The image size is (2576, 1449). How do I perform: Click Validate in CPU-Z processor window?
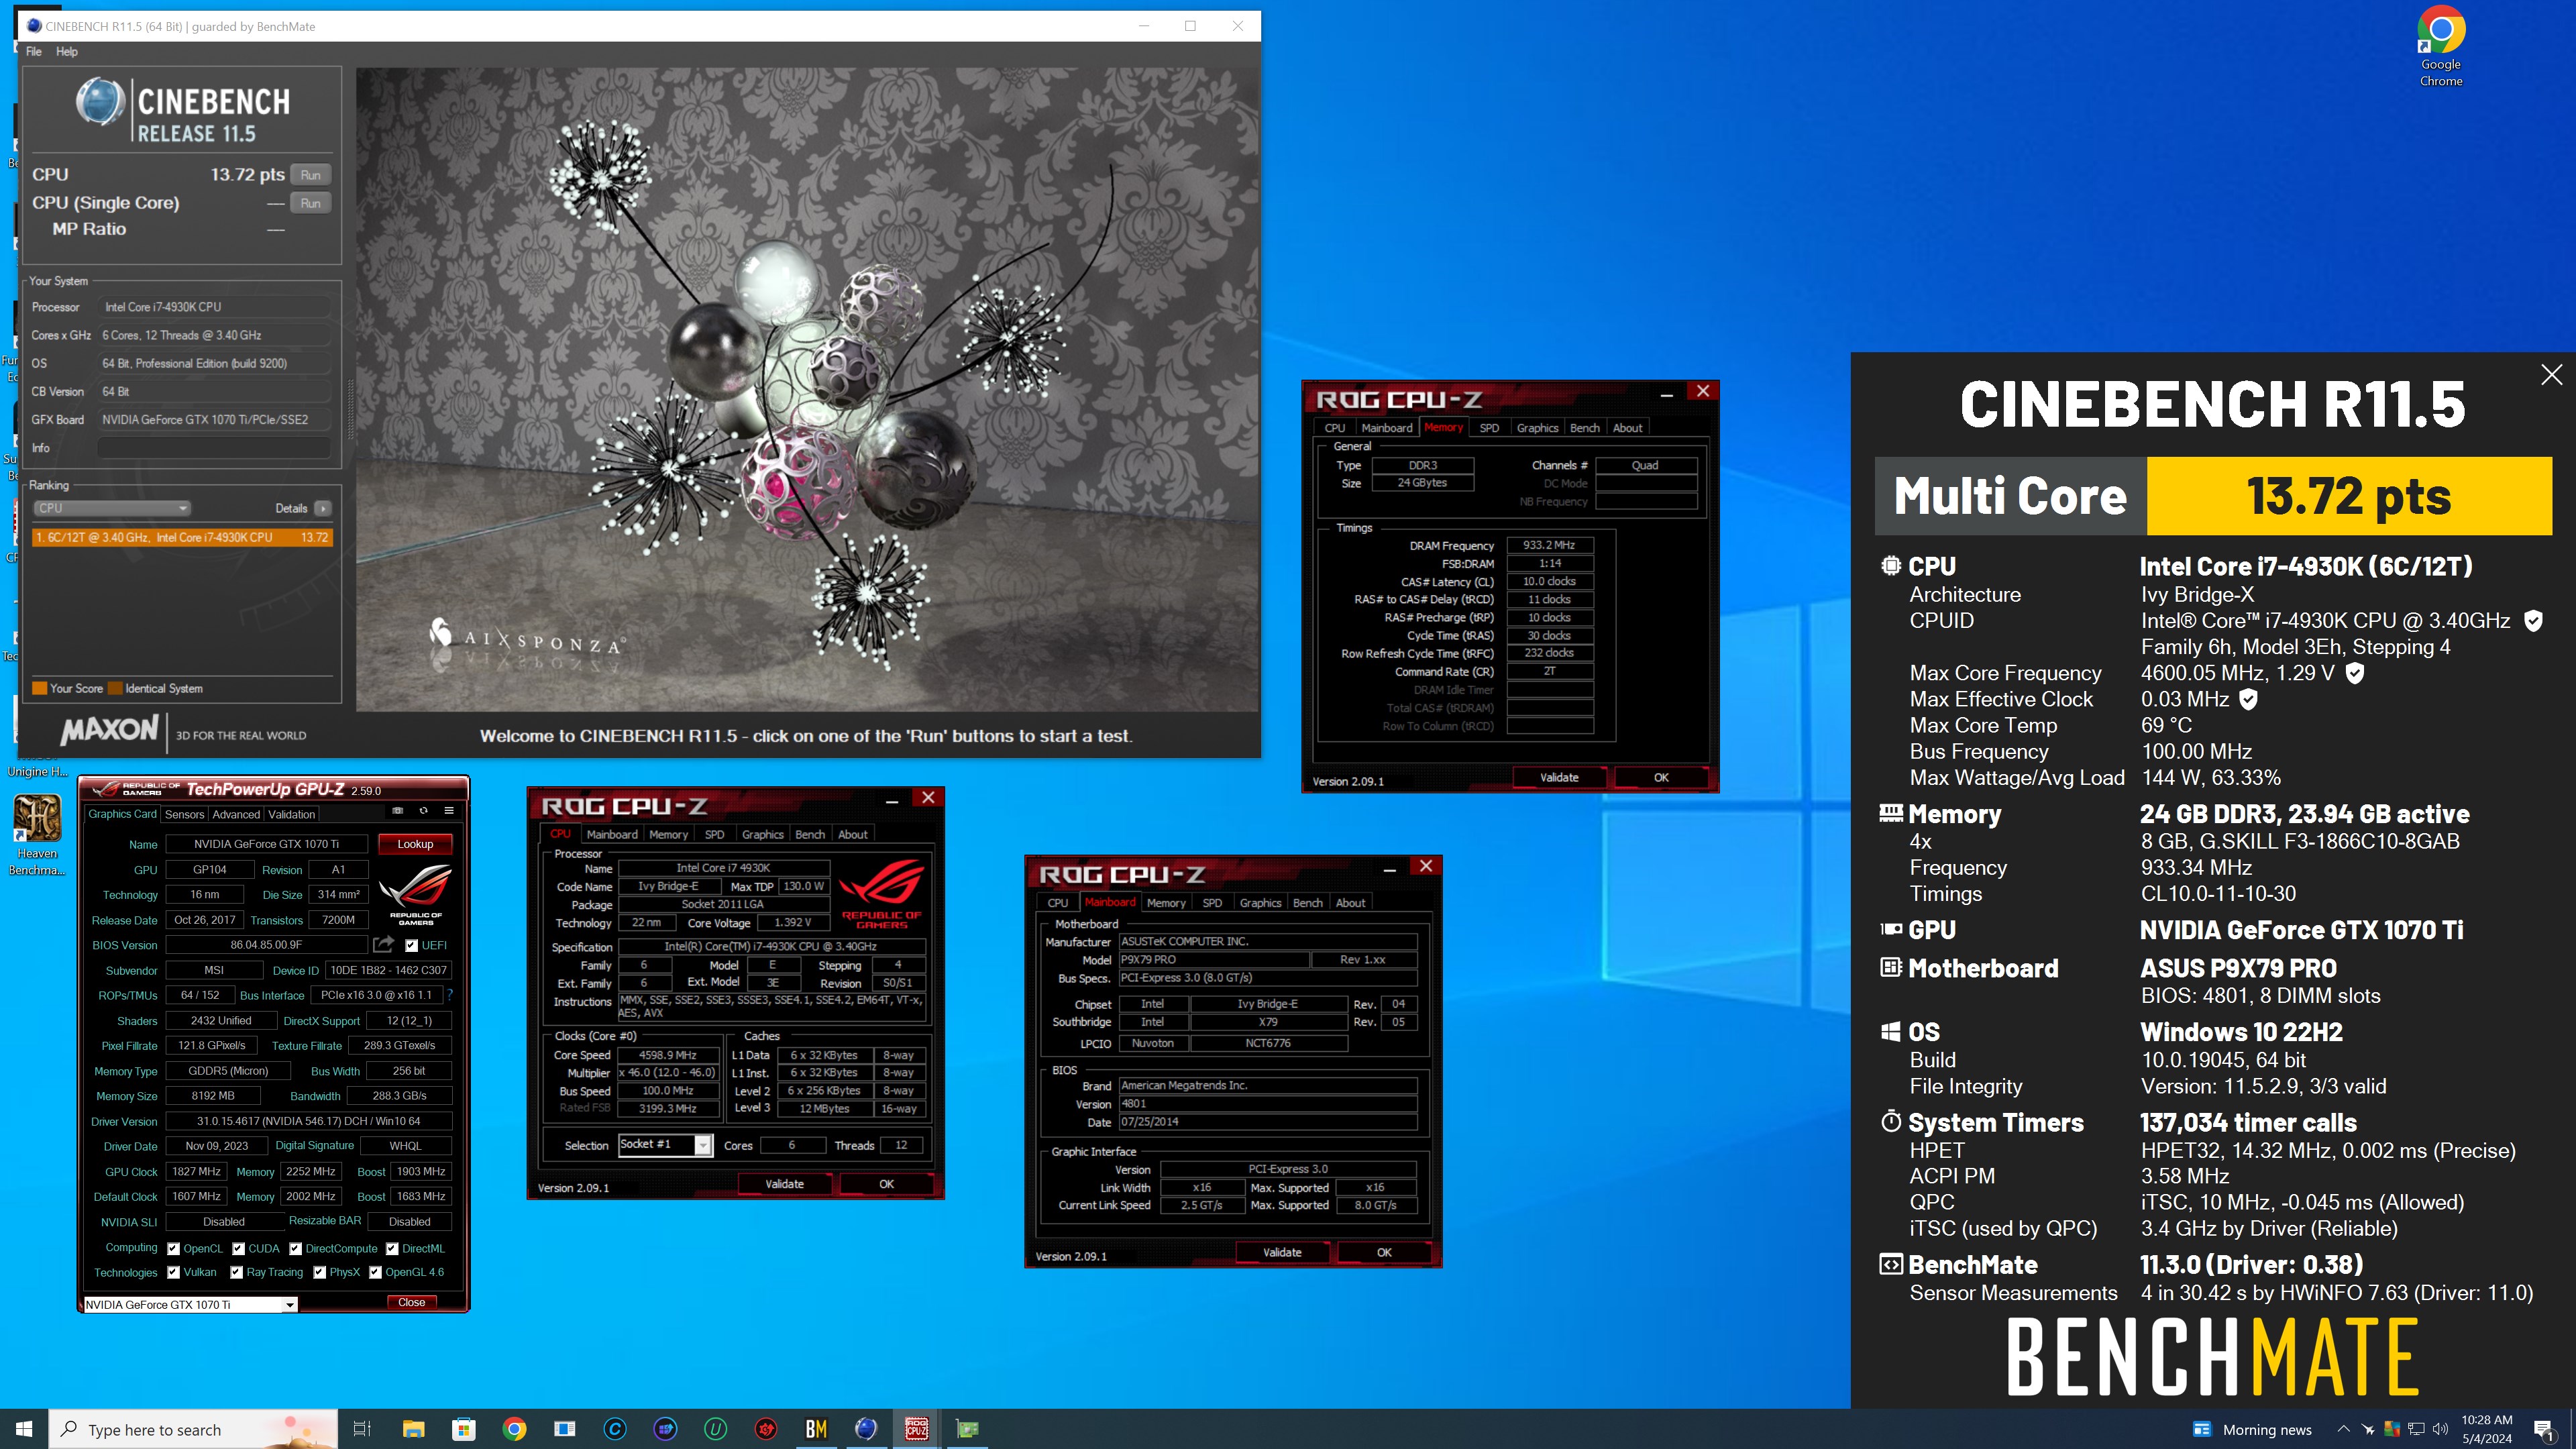[784, 1184]
